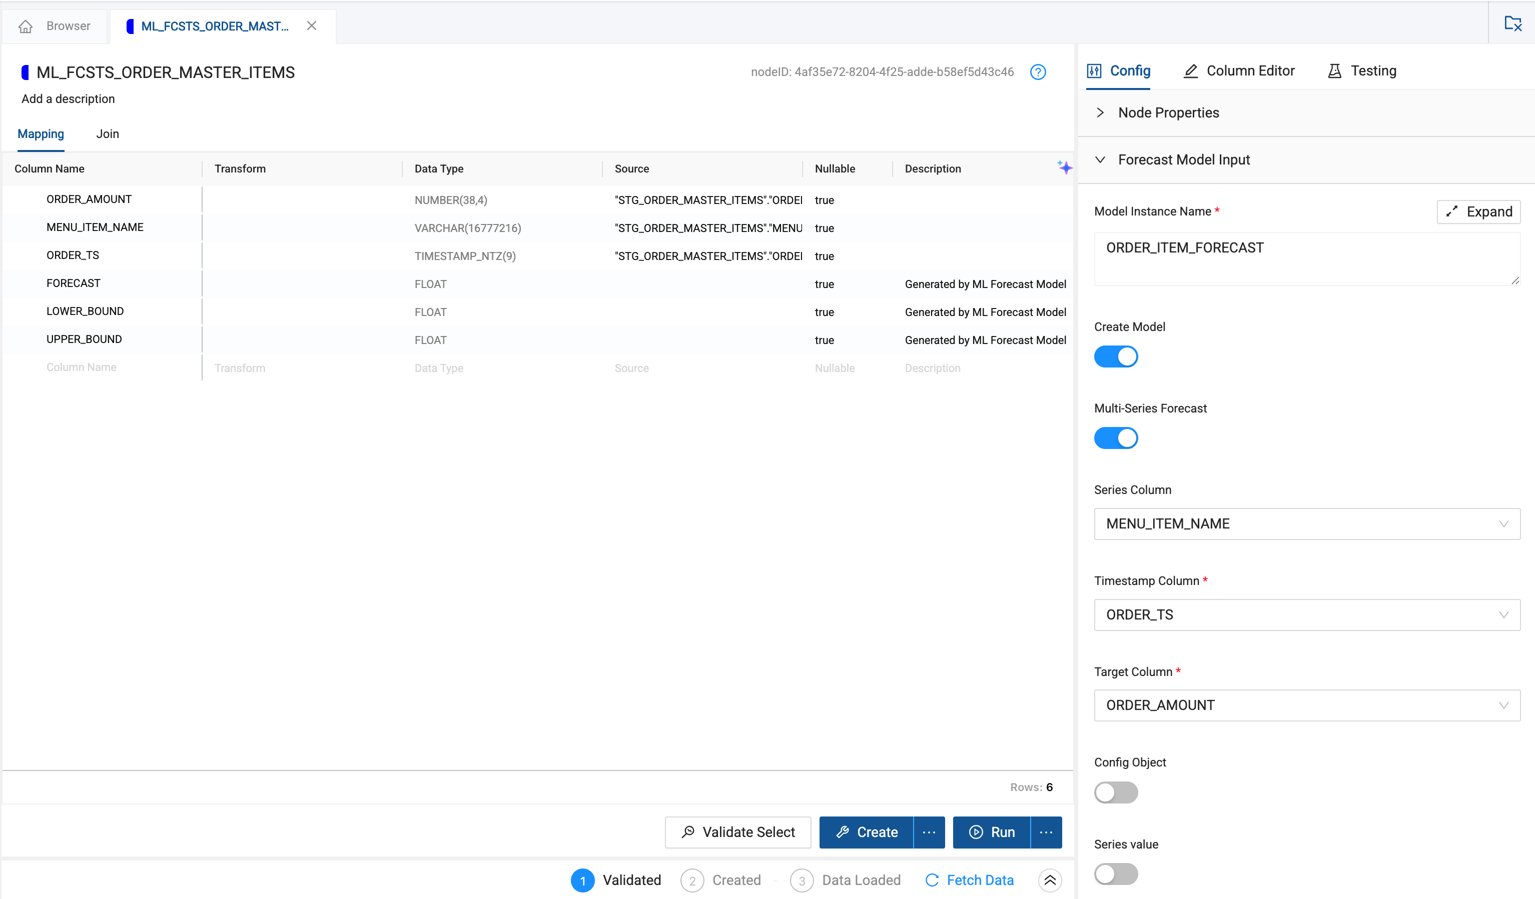
Task: Click the Validate Select magnifier icon
Action: click(x=688, y=831)
